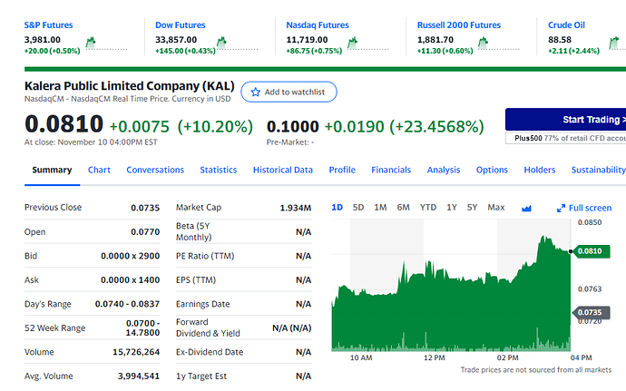Screen dimensions: 626x391
Task: Select the 1M chart range
Action: point(380,208)
